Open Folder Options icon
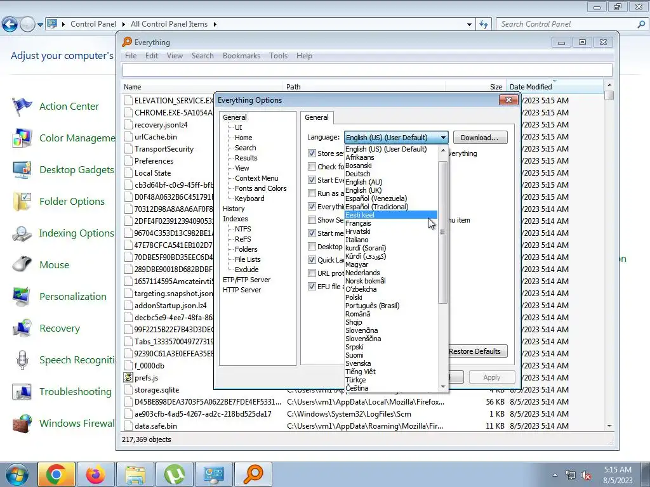This screenshot has height=487, width=650. click(x=22, y=201)
